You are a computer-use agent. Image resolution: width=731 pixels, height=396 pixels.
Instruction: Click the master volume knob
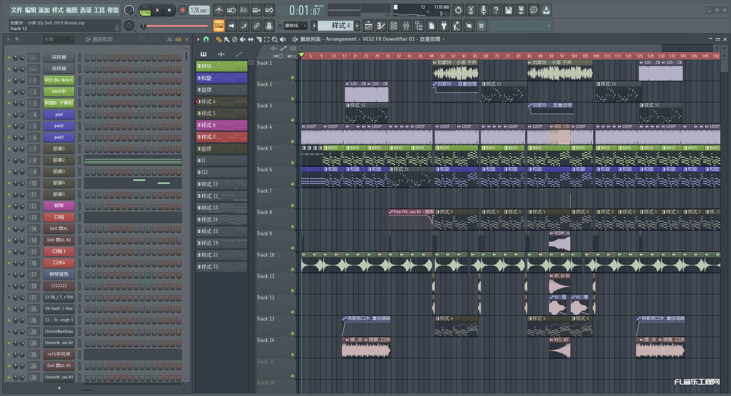[x=129, y=10]
